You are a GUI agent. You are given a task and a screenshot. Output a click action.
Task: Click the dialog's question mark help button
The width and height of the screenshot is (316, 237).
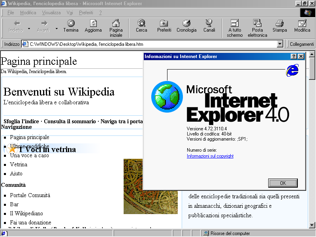click(x=294, y=56)
